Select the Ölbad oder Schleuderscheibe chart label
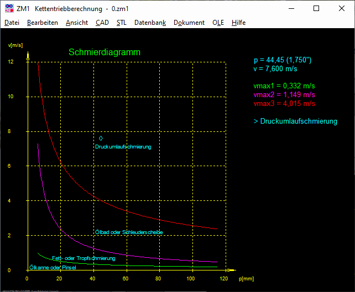 [x=129, y=232]
